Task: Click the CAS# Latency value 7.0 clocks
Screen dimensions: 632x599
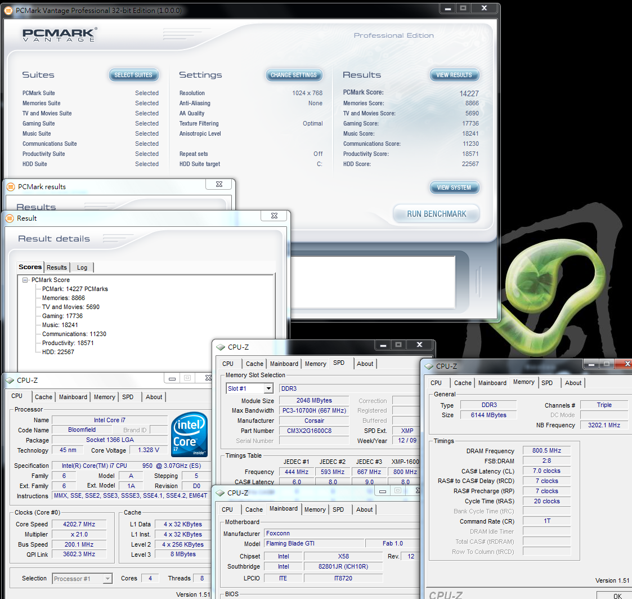Action: pos(546,471)
